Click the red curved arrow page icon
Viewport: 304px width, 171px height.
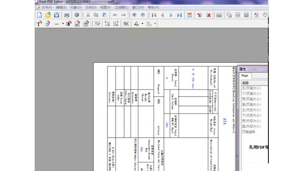click(199, 15)
